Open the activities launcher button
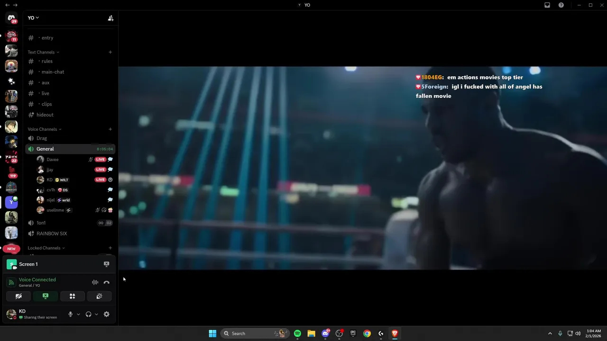Screen dimensions: 607x341 click(x=73, y=296)
